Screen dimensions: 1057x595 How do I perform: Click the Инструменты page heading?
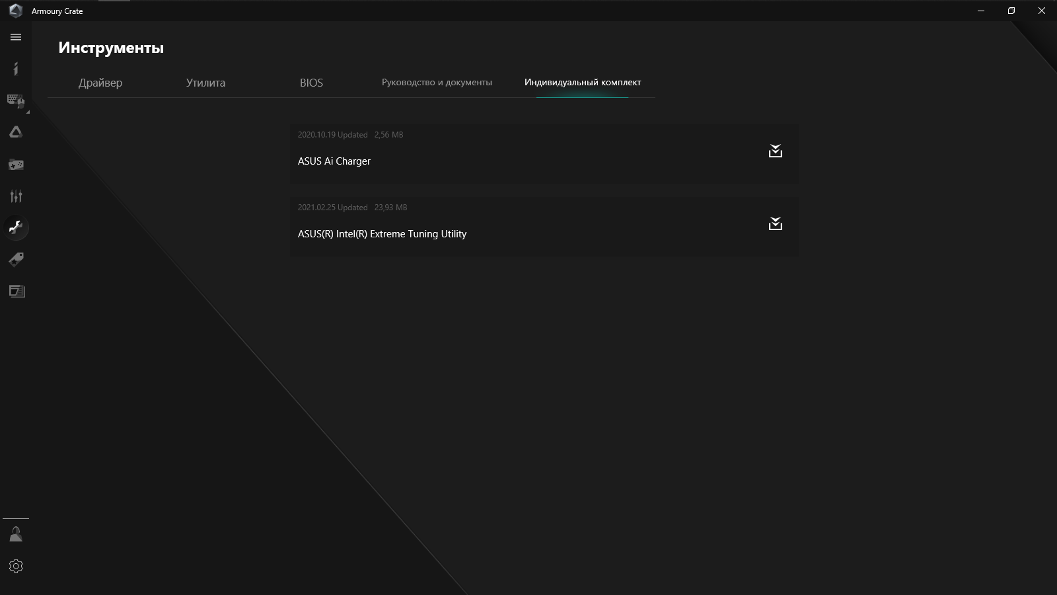pyautogui.click(x=111, y=48)
